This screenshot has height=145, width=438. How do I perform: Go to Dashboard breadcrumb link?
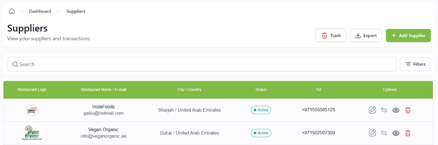(x=40, y=11)
